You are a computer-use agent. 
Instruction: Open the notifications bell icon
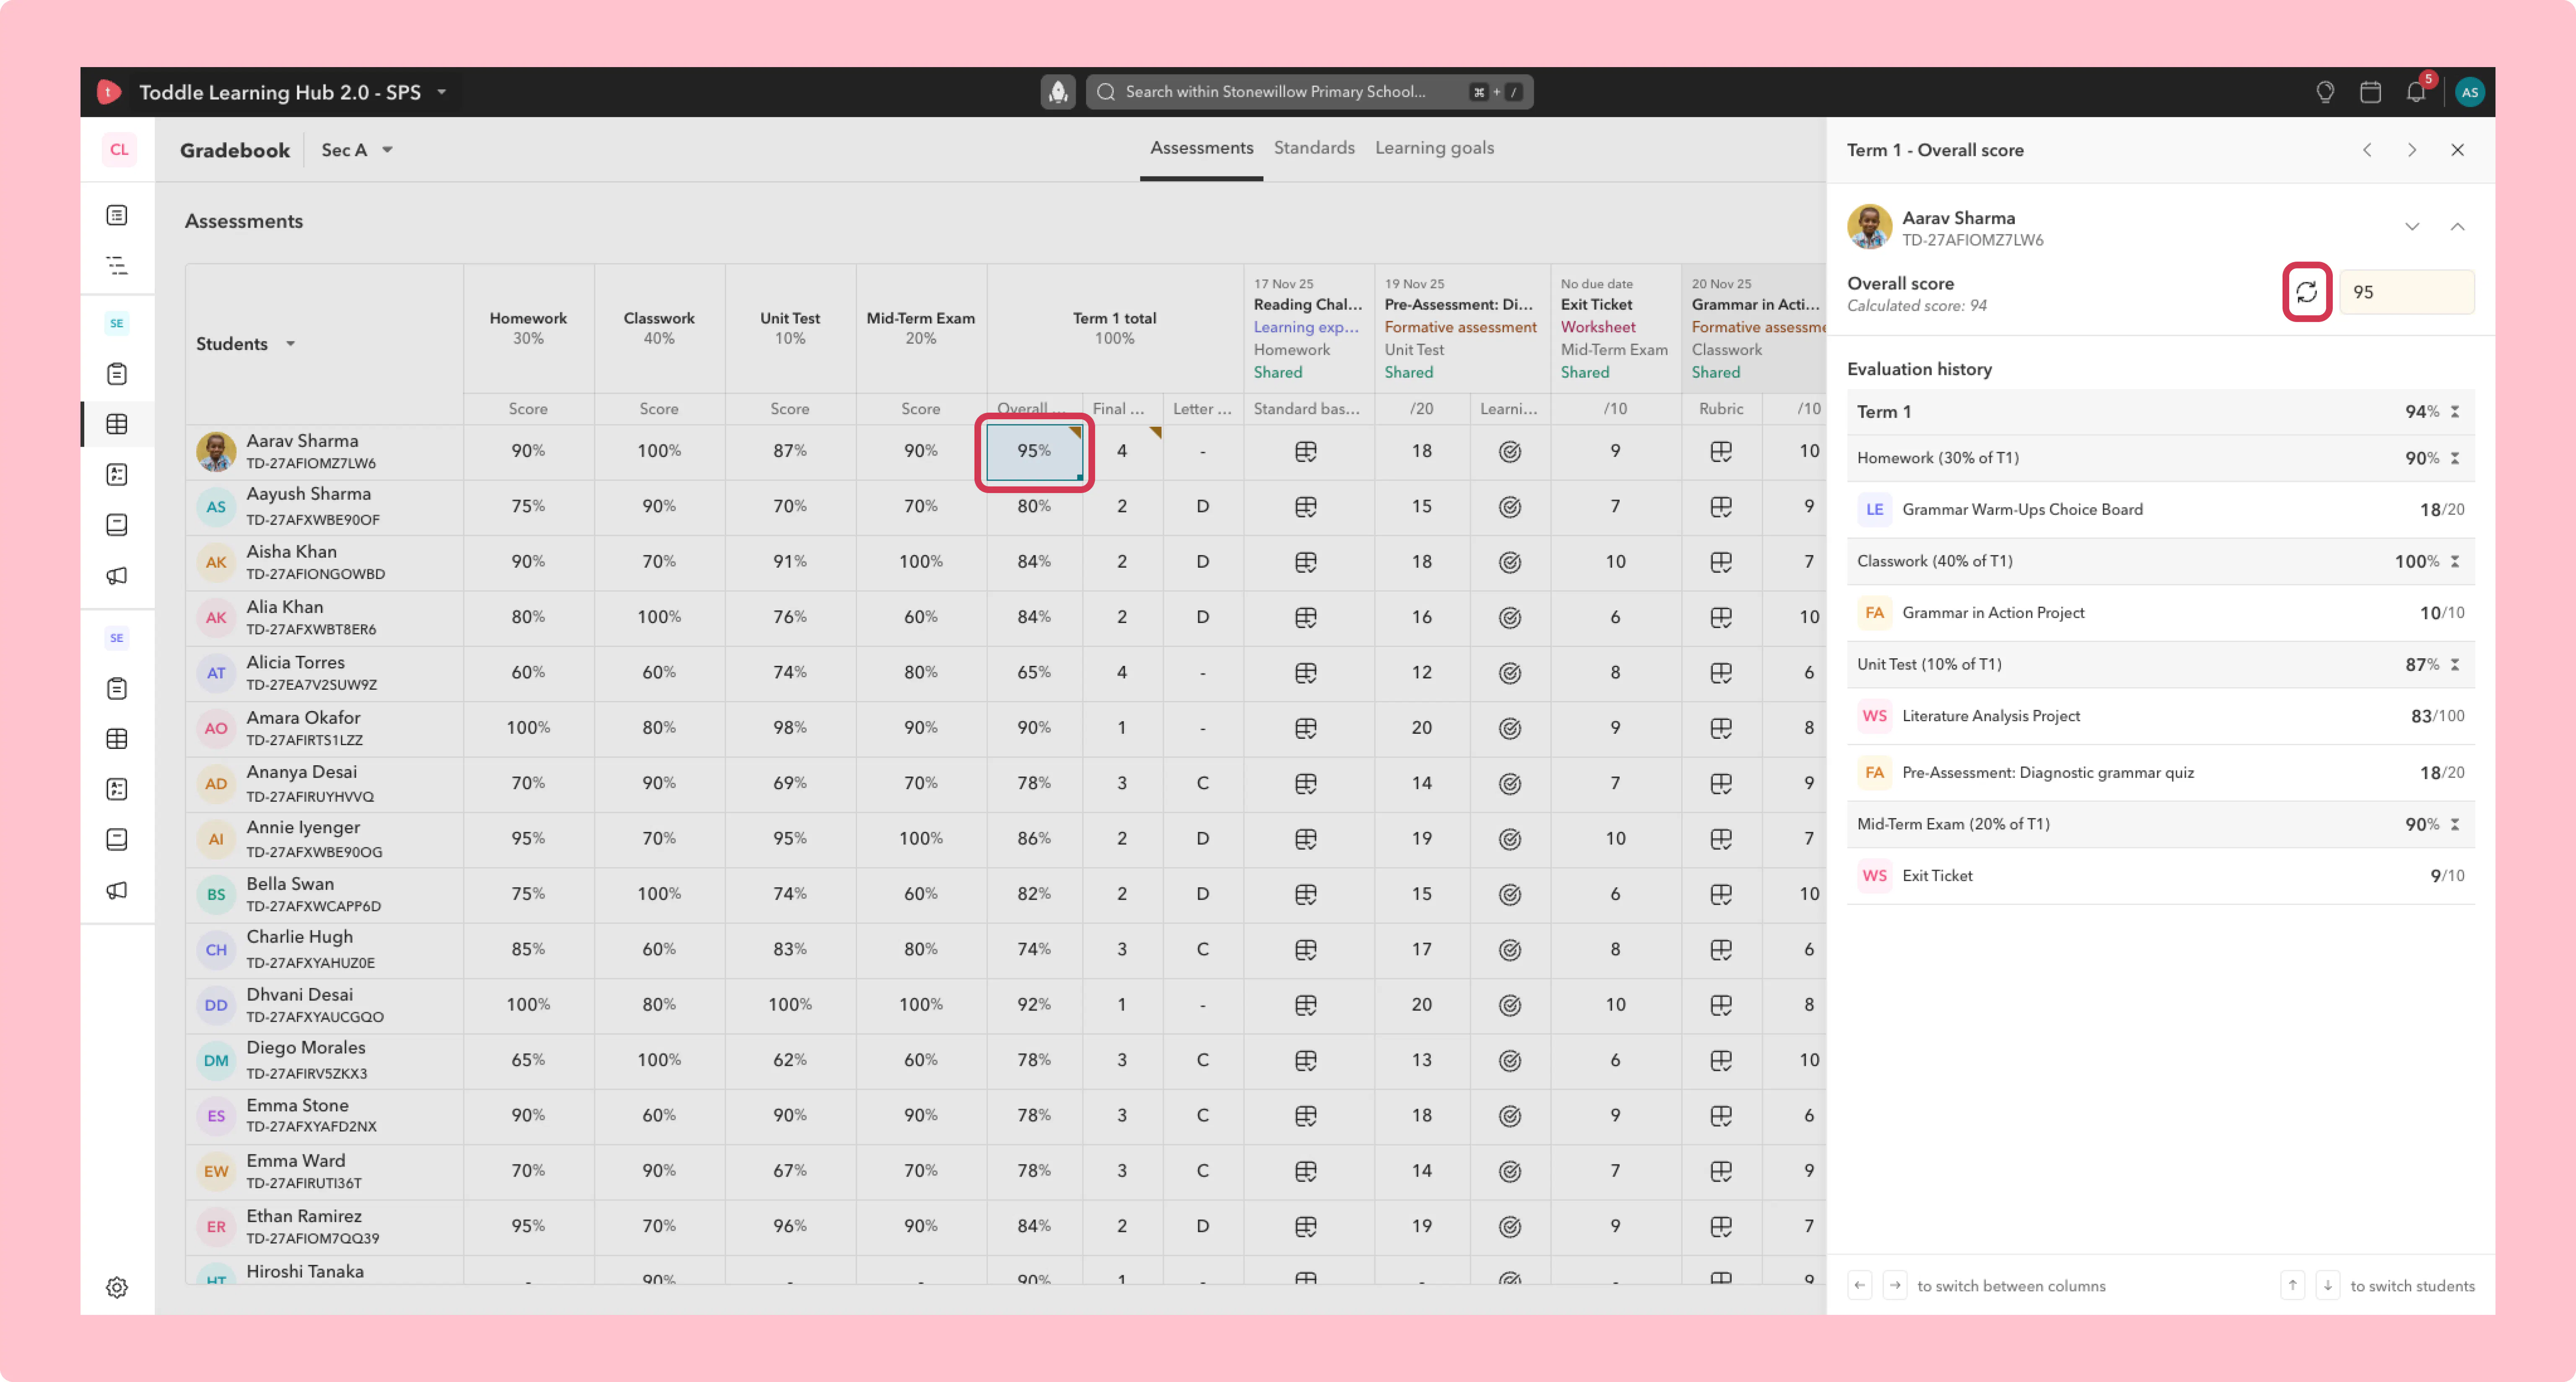pos(2416,92)
